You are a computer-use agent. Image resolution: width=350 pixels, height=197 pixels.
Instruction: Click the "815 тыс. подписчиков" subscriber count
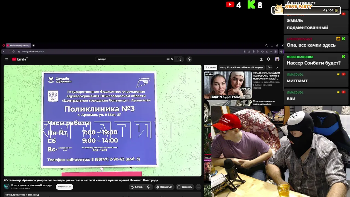tap(21, 189)
